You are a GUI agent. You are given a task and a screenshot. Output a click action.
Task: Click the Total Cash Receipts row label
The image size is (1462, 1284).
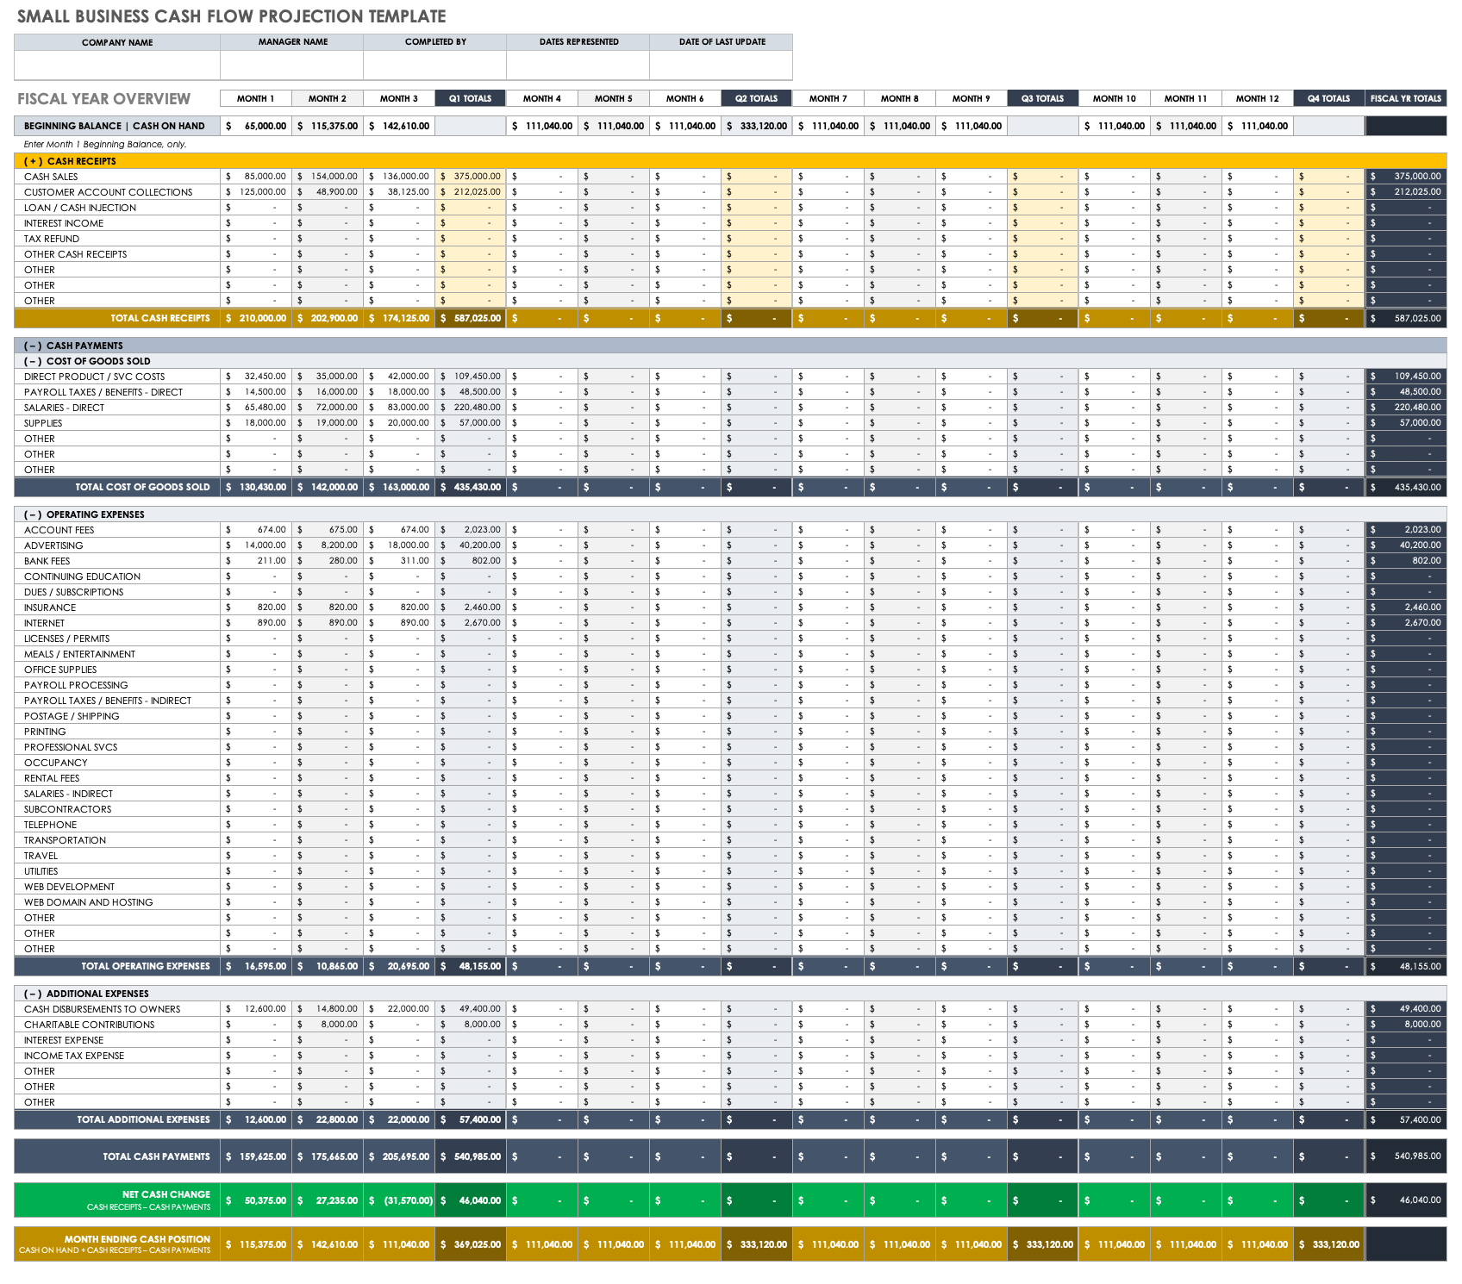click(x=159, y=318)
